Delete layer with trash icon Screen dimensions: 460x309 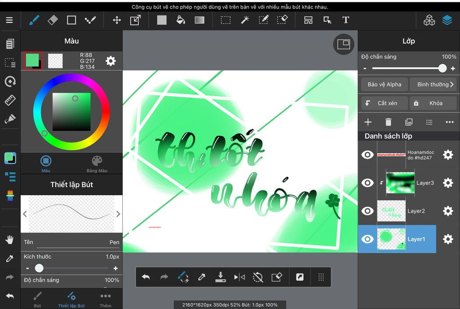coord(388,122)
